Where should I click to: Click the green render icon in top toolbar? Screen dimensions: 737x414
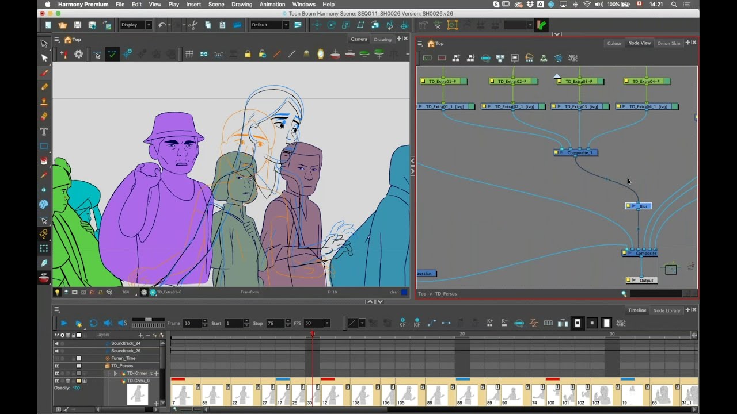point(541,25)
